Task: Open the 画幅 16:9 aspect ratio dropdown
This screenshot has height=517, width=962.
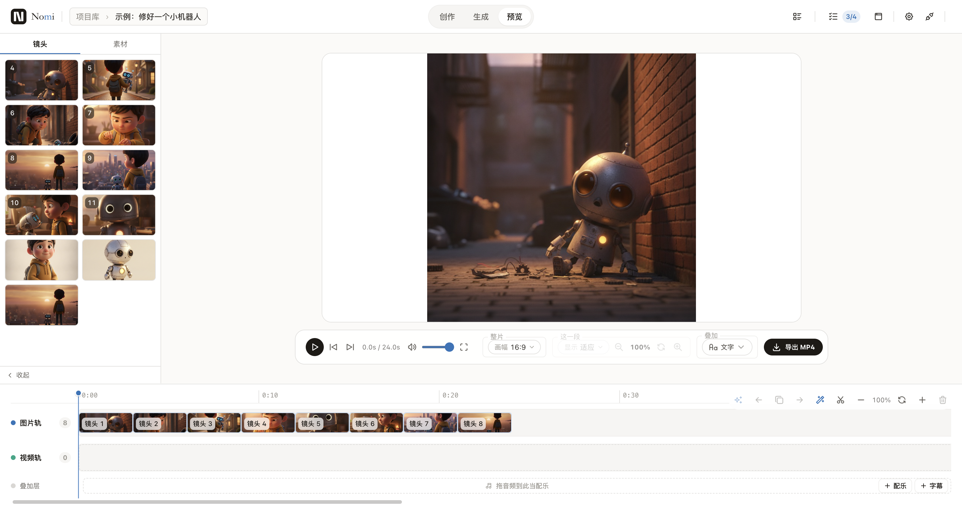Action: 514,347
